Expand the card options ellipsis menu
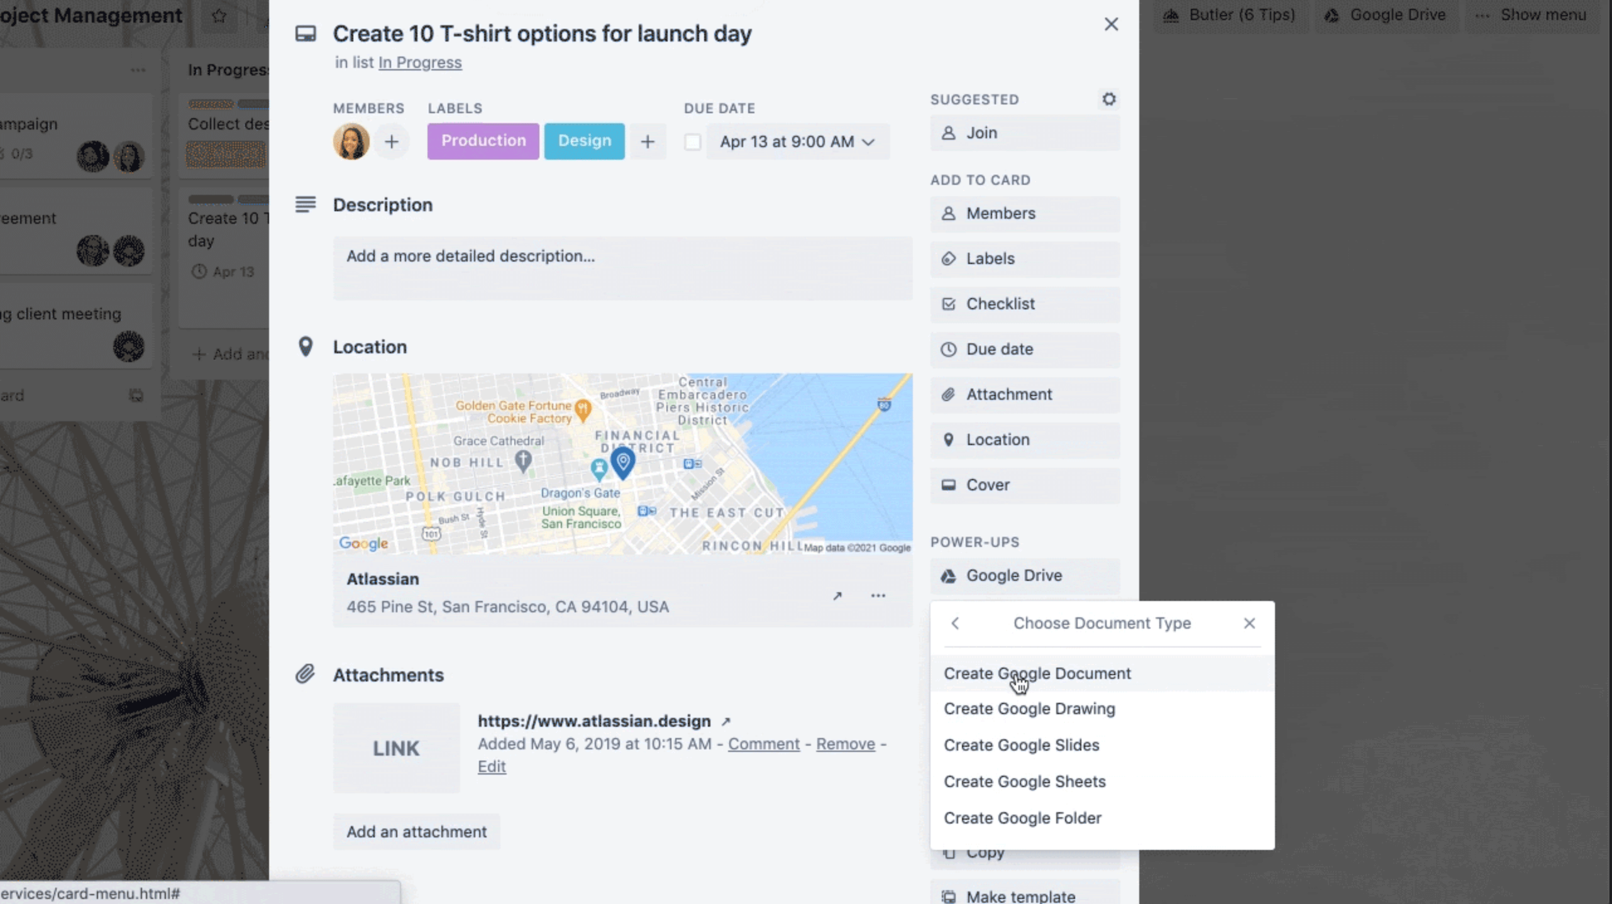1612x904 pixels. [x=878, y=595]
